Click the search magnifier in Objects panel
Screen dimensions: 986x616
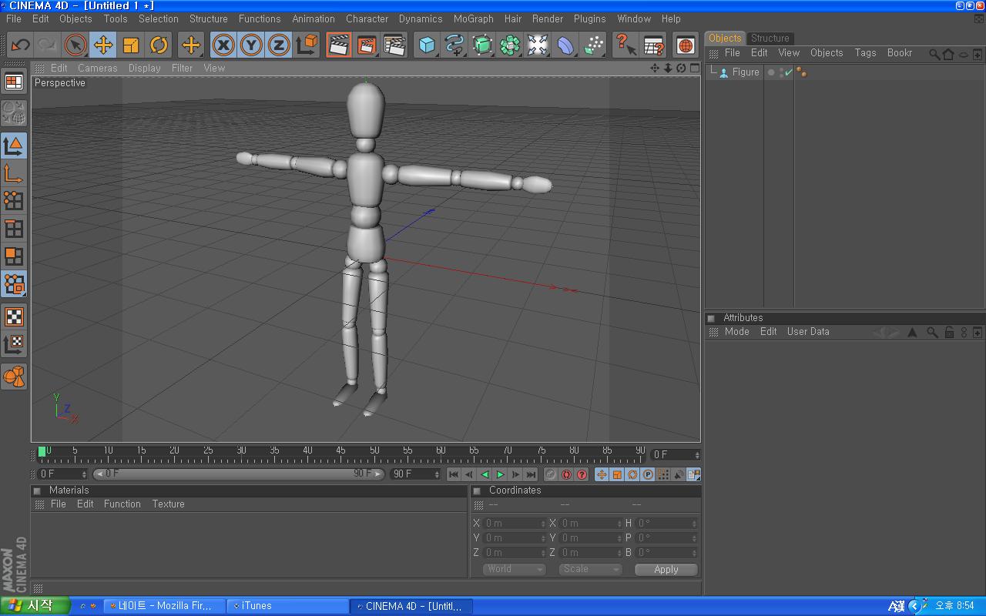click(x=934, y=54)
